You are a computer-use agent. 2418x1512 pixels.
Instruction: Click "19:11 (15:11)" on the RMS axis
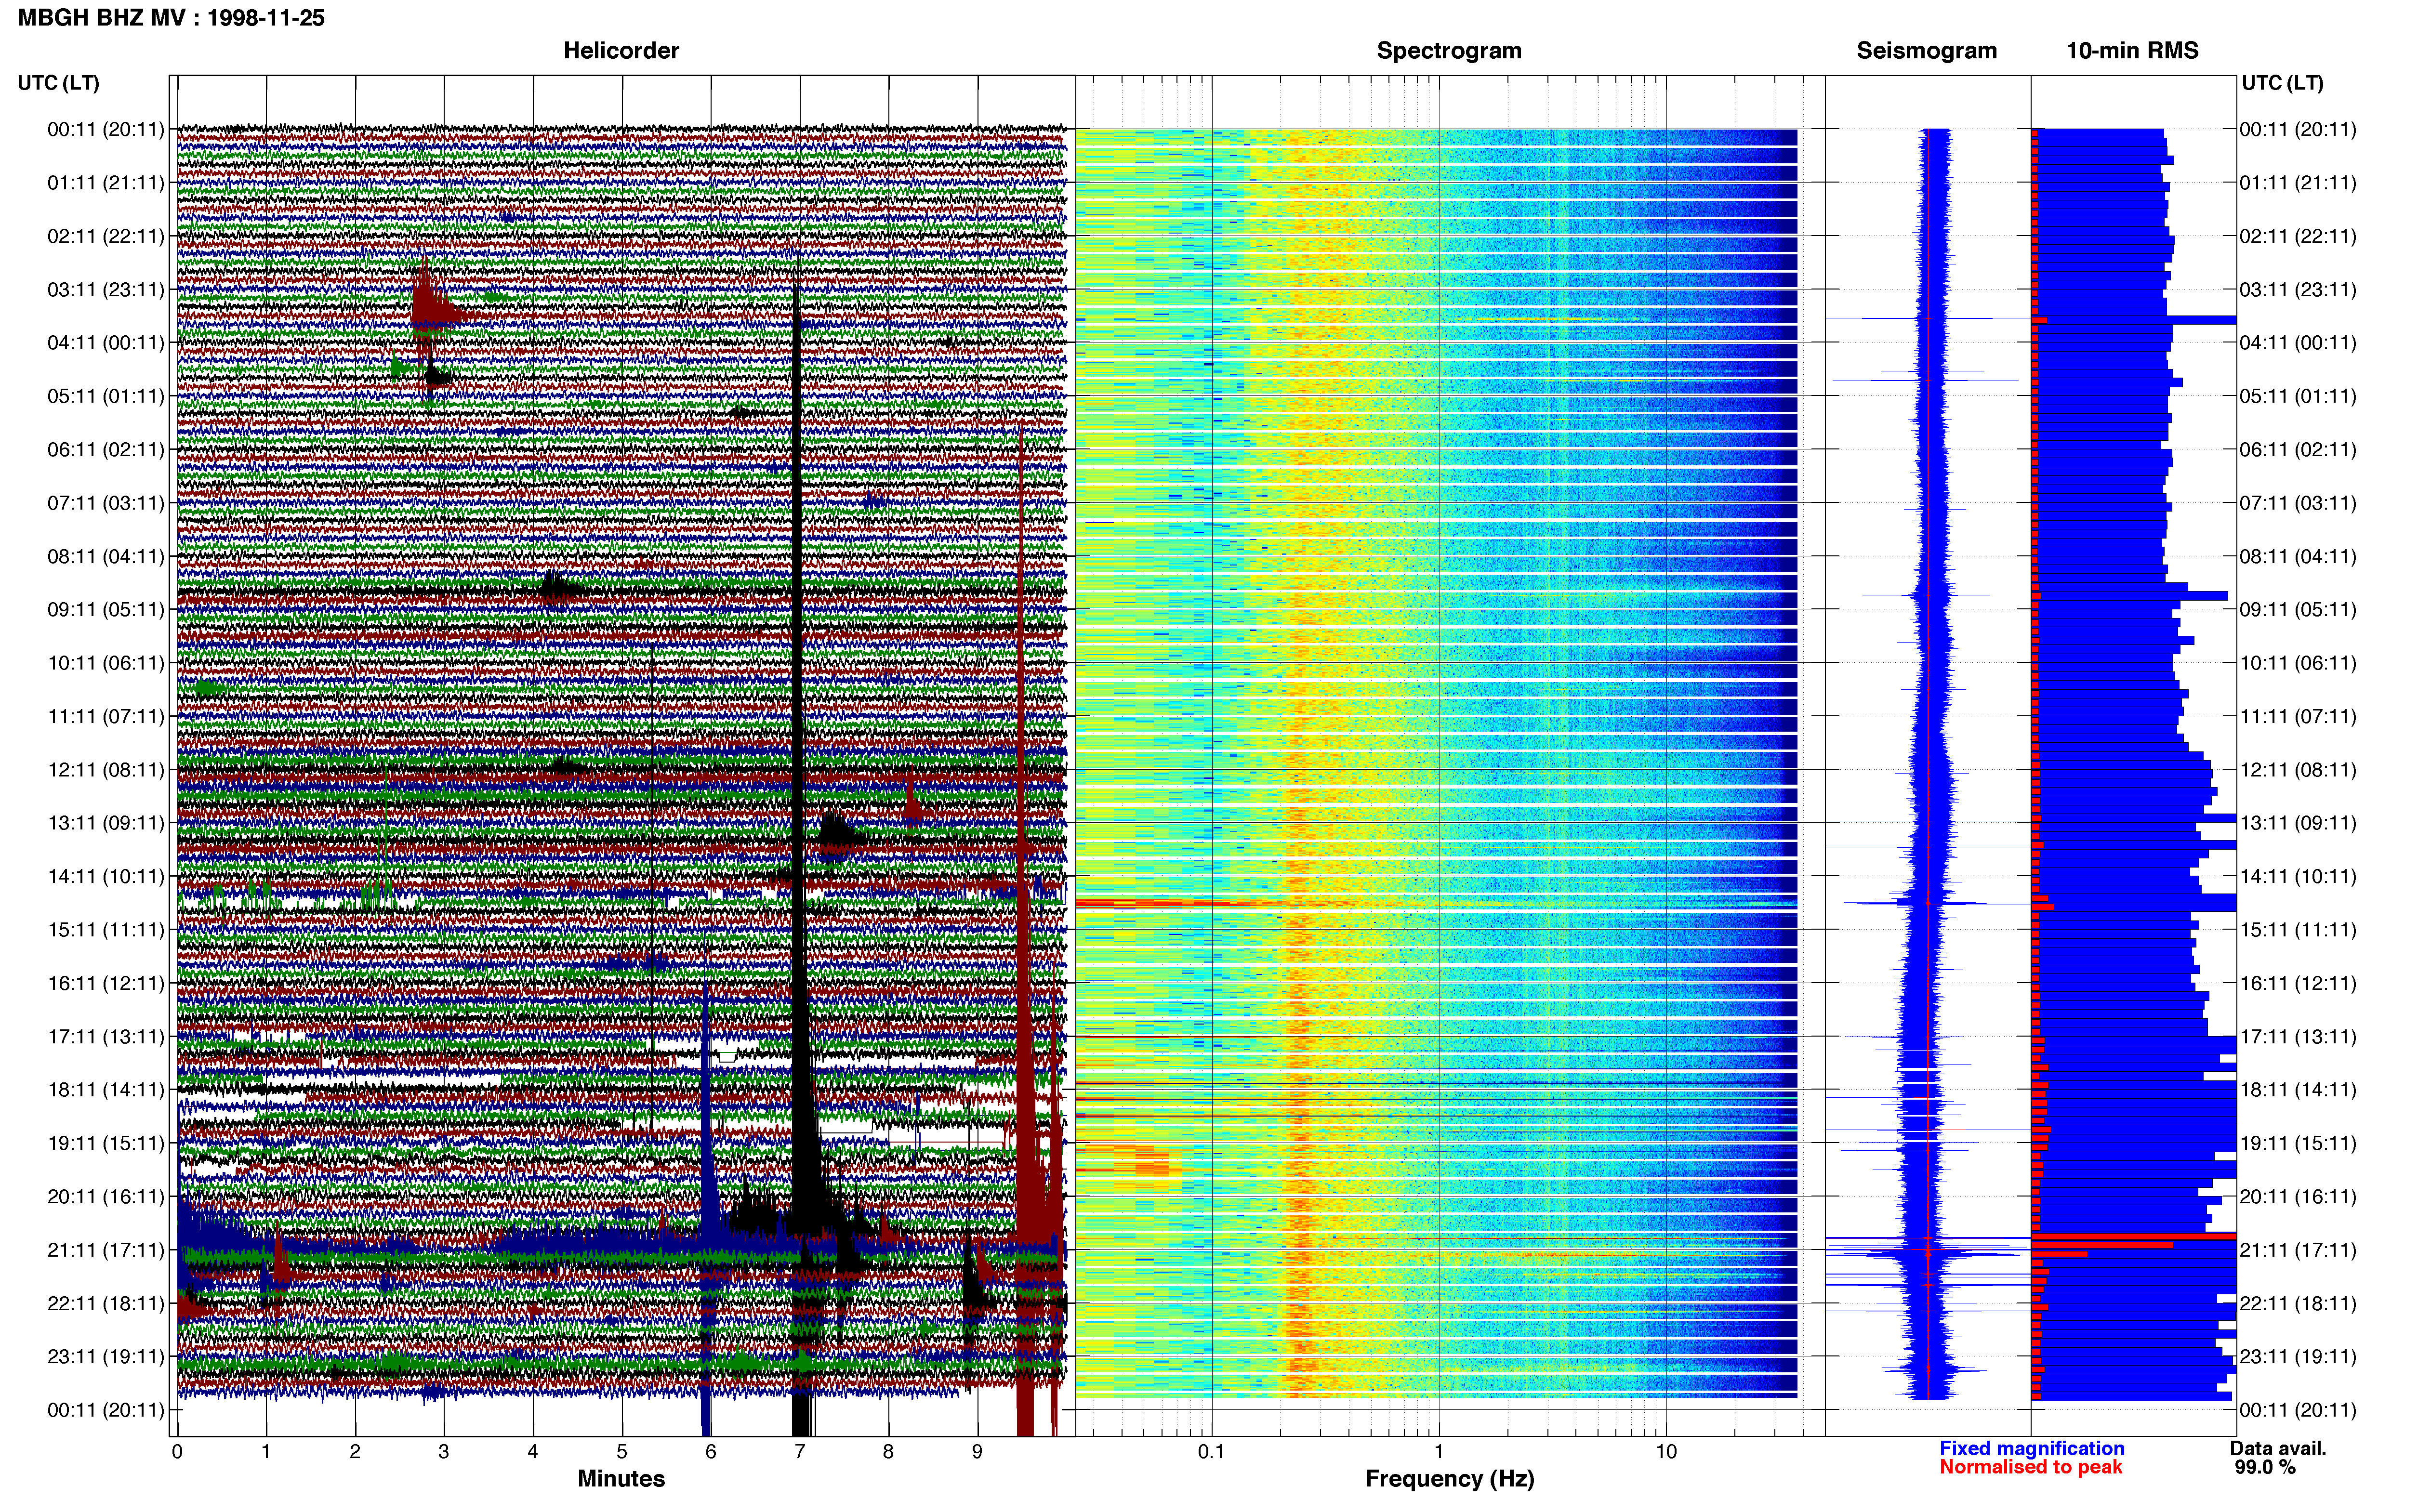coord(2298,1143)
